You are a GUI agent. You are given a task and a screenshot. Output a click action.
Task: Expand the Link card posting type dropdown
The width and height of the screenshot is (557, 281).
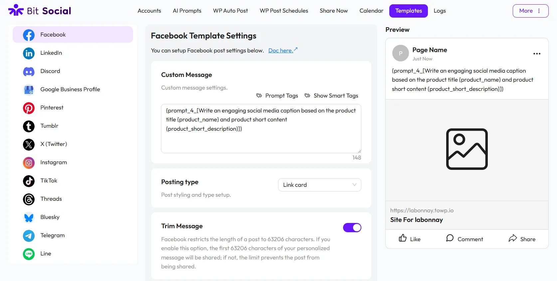[x=319, y=185]
